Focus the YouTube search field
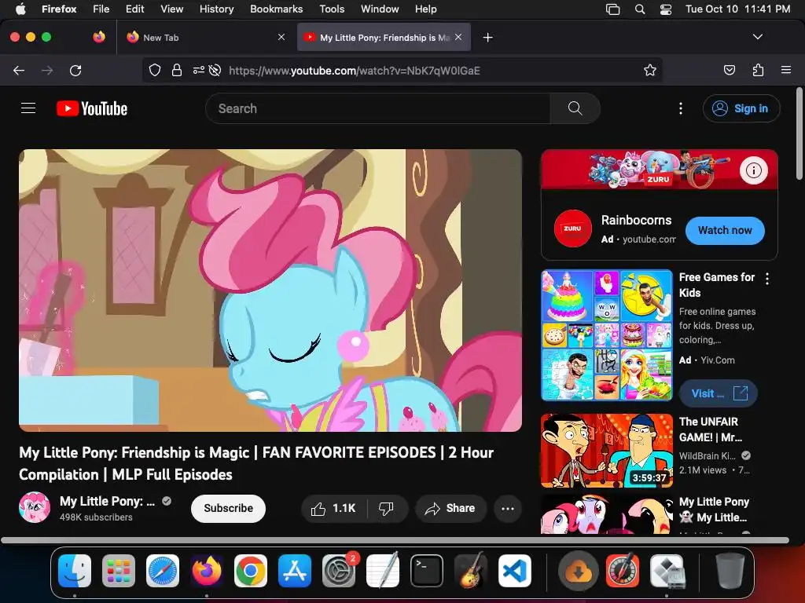The height and width of the screenshot is (603, 805). coord(378,108)
